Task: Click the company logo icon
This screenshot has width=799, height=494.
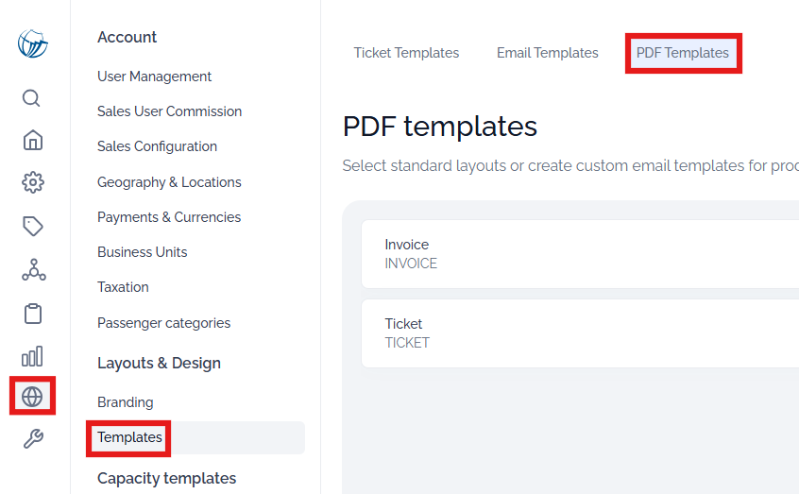Action: pos(33,43)
